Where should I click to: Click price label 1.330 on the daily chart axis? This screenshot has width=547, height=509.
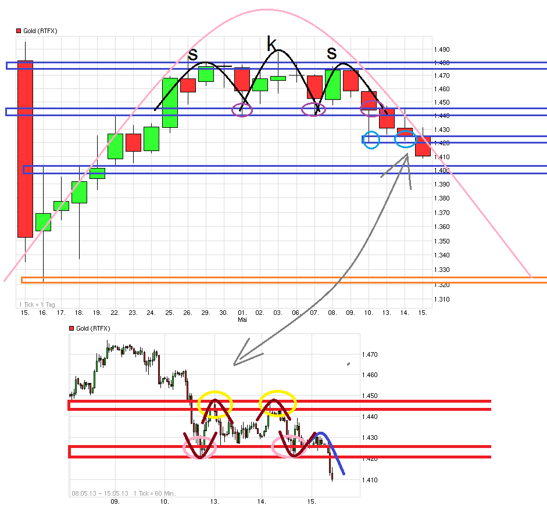pyautogui.click(x=442, y=270)
